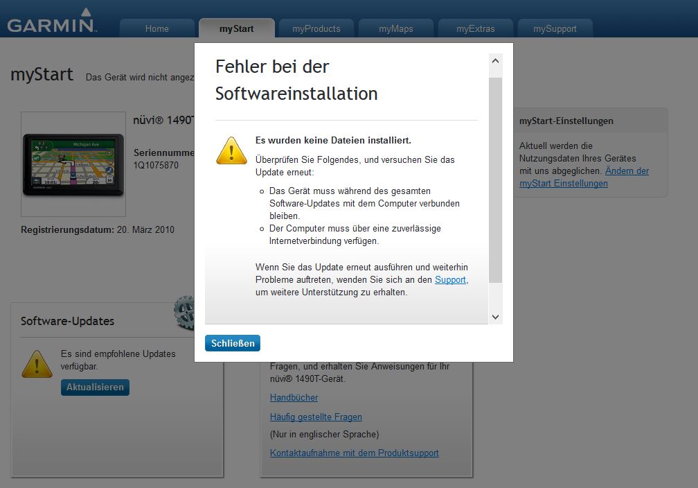Open the myExtras tab
Viewport: 698px width, 488px height.
(x=476, y=29)
